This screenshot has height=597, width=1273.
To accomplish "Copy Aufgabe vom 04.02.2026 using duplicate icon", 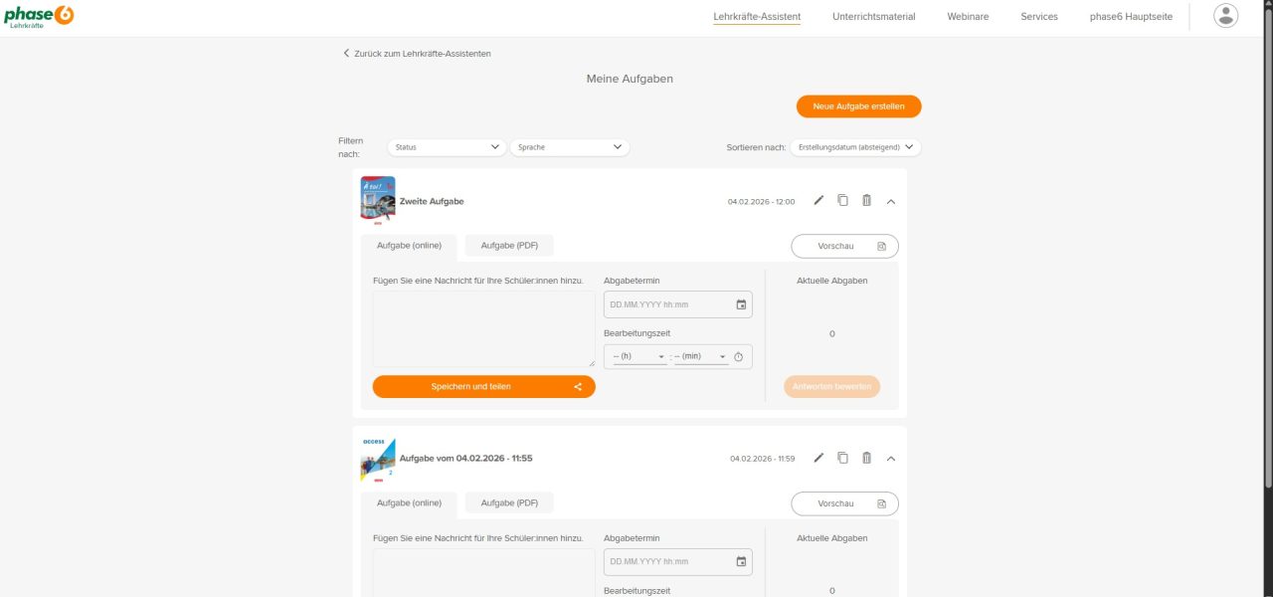I will (842, 458).
